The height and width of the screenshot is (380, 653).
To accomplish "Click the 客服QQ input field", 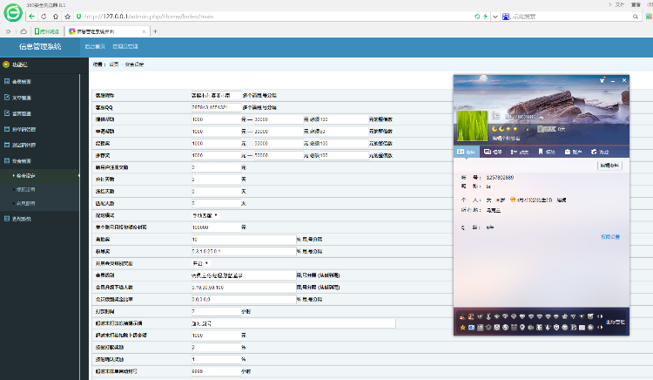I will 216,107.
